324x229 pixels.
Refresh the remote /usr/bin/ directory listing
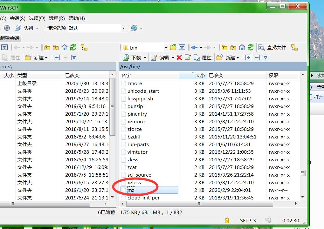click(x=251, y=47)
